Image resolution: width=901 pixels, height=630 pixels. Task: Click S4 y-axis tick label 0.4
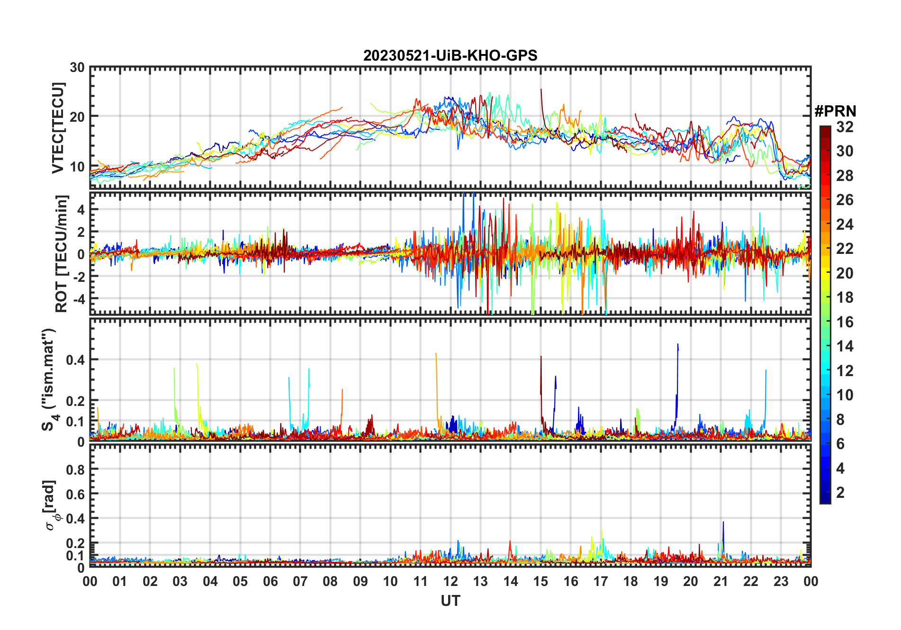point(75,360)
